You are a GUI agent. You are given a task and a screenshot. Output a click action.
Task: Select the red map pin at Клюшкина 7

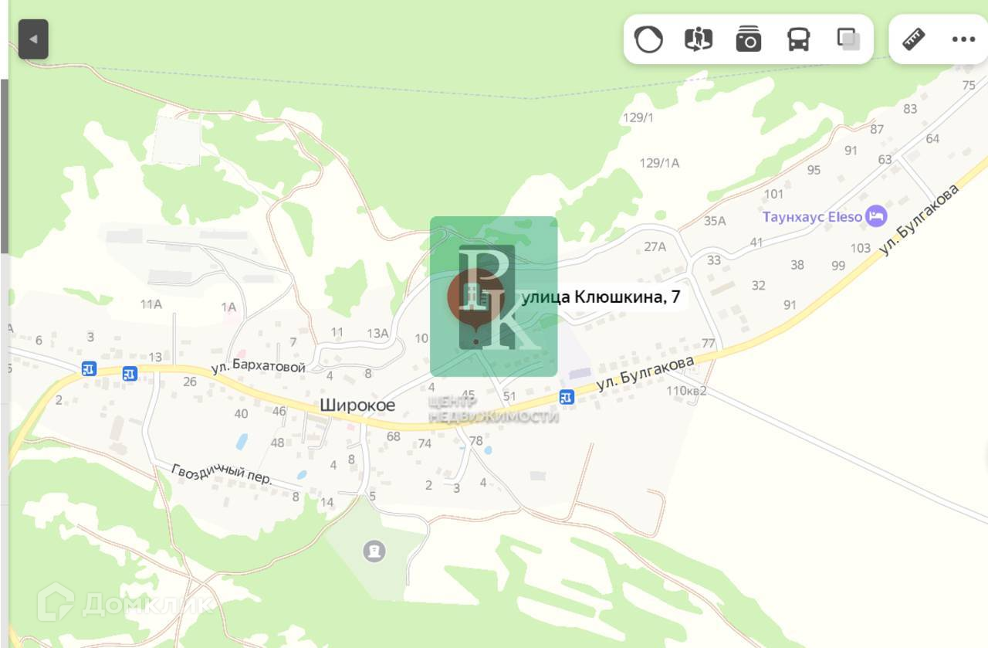[x=476, y=299]
